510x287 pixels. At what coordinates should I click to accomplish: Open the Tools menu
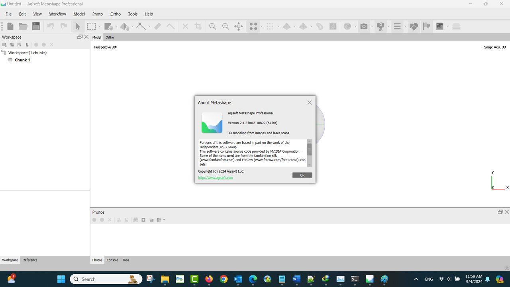pos(133,14)
